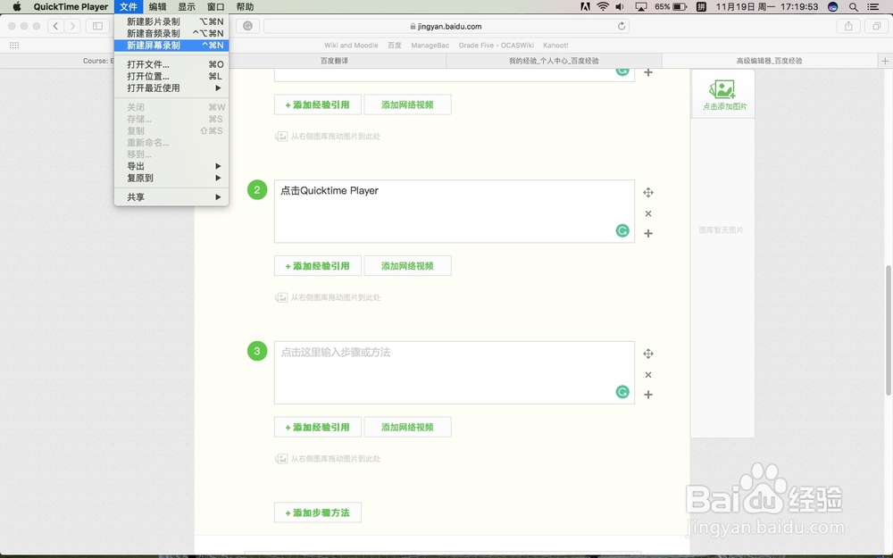Open the 窗口 menu in menu bar
Viewport: 893px width, 558px height.
(216, 7)
